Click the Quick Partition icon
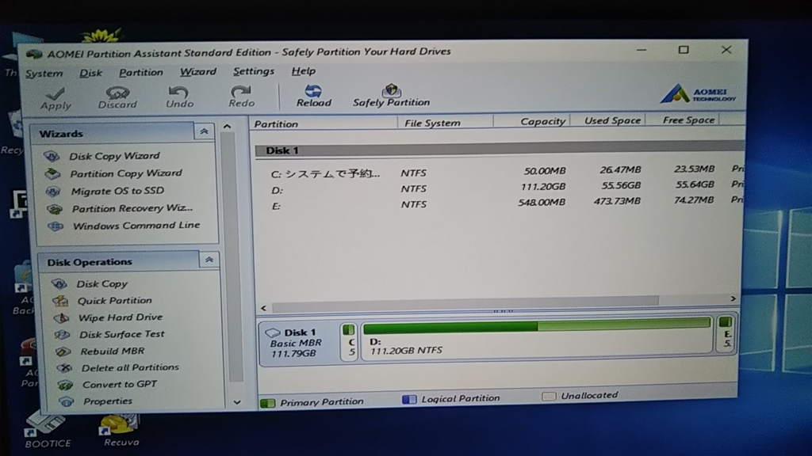The width and height of the screenshot is (812, 456). 60,300
